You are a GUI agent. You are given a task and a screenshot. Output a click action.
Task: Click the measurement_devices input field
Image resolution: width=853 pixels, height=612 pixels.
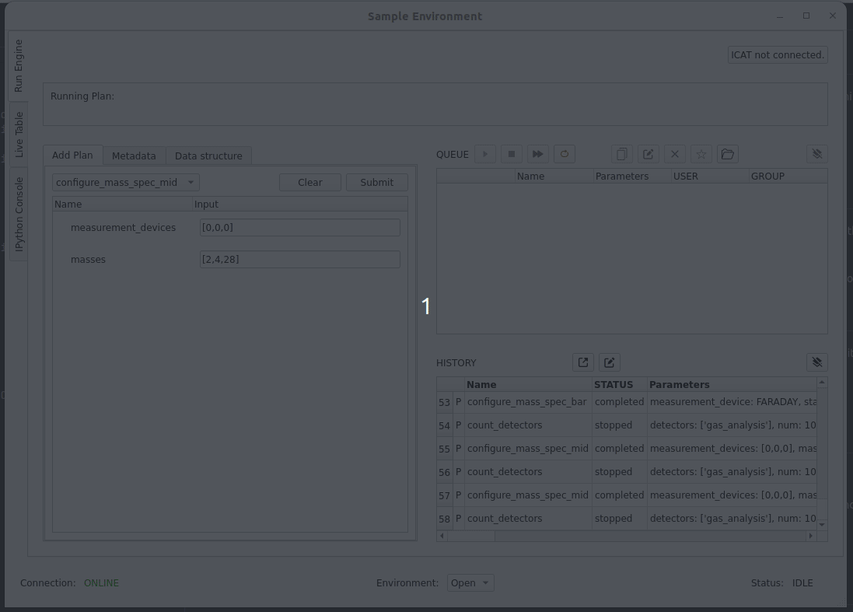coord(299,227)
